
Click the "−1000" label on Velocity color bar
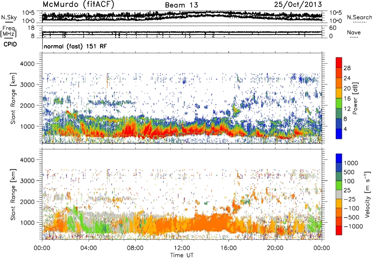(x=353, y=226)
